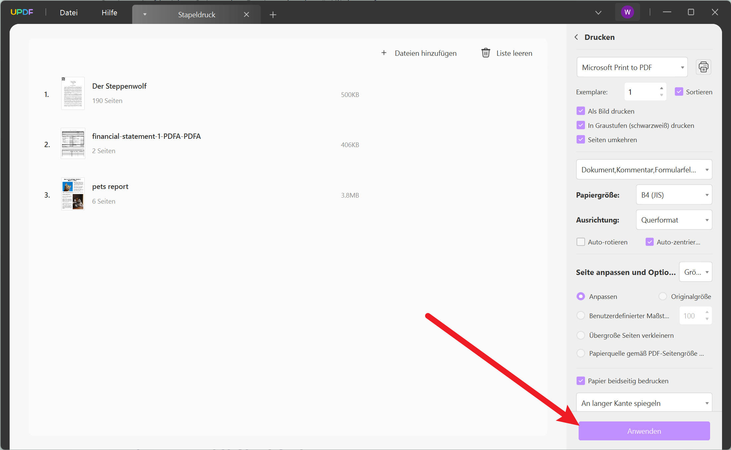Click the Anwenden button

pyautogui.click(x=644, y=431)
